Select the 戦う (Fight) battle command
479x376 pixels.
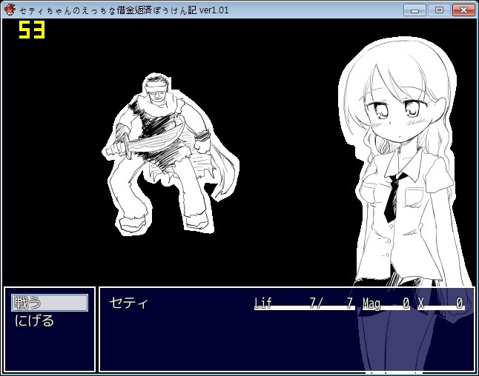click(50, 303)
